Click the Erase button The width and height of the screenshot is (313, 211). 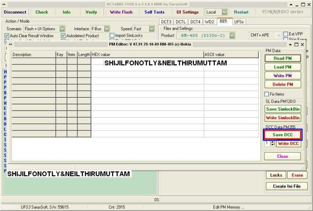(297, 175)
